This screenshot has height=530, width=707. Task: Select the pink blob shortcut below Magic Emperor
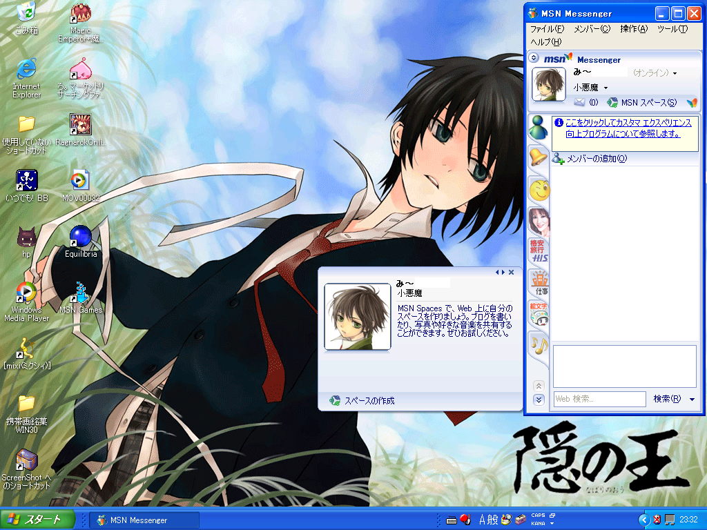(x=81, y=70)
